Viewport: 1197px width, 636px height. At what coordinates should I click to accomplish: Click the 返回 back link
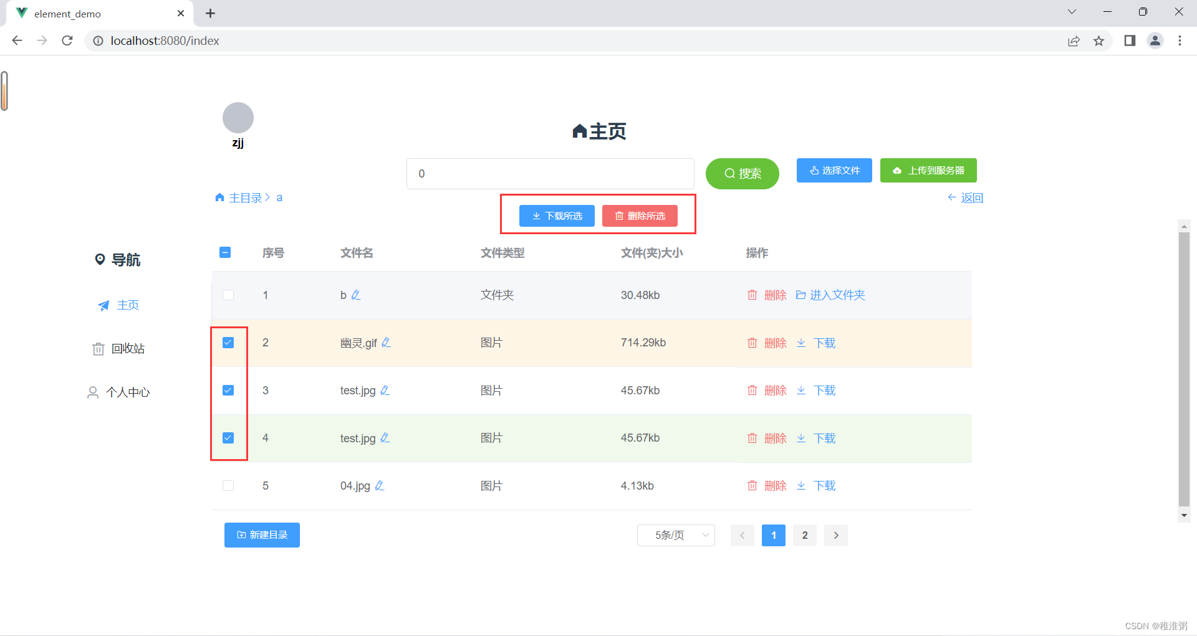965,197
